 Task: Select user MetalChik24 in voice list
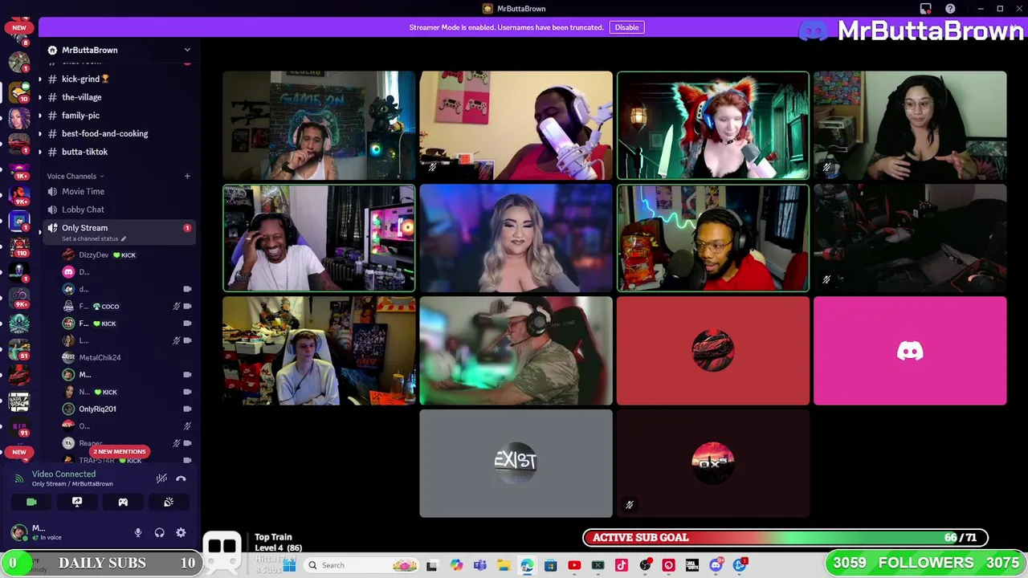click(100, 357)
